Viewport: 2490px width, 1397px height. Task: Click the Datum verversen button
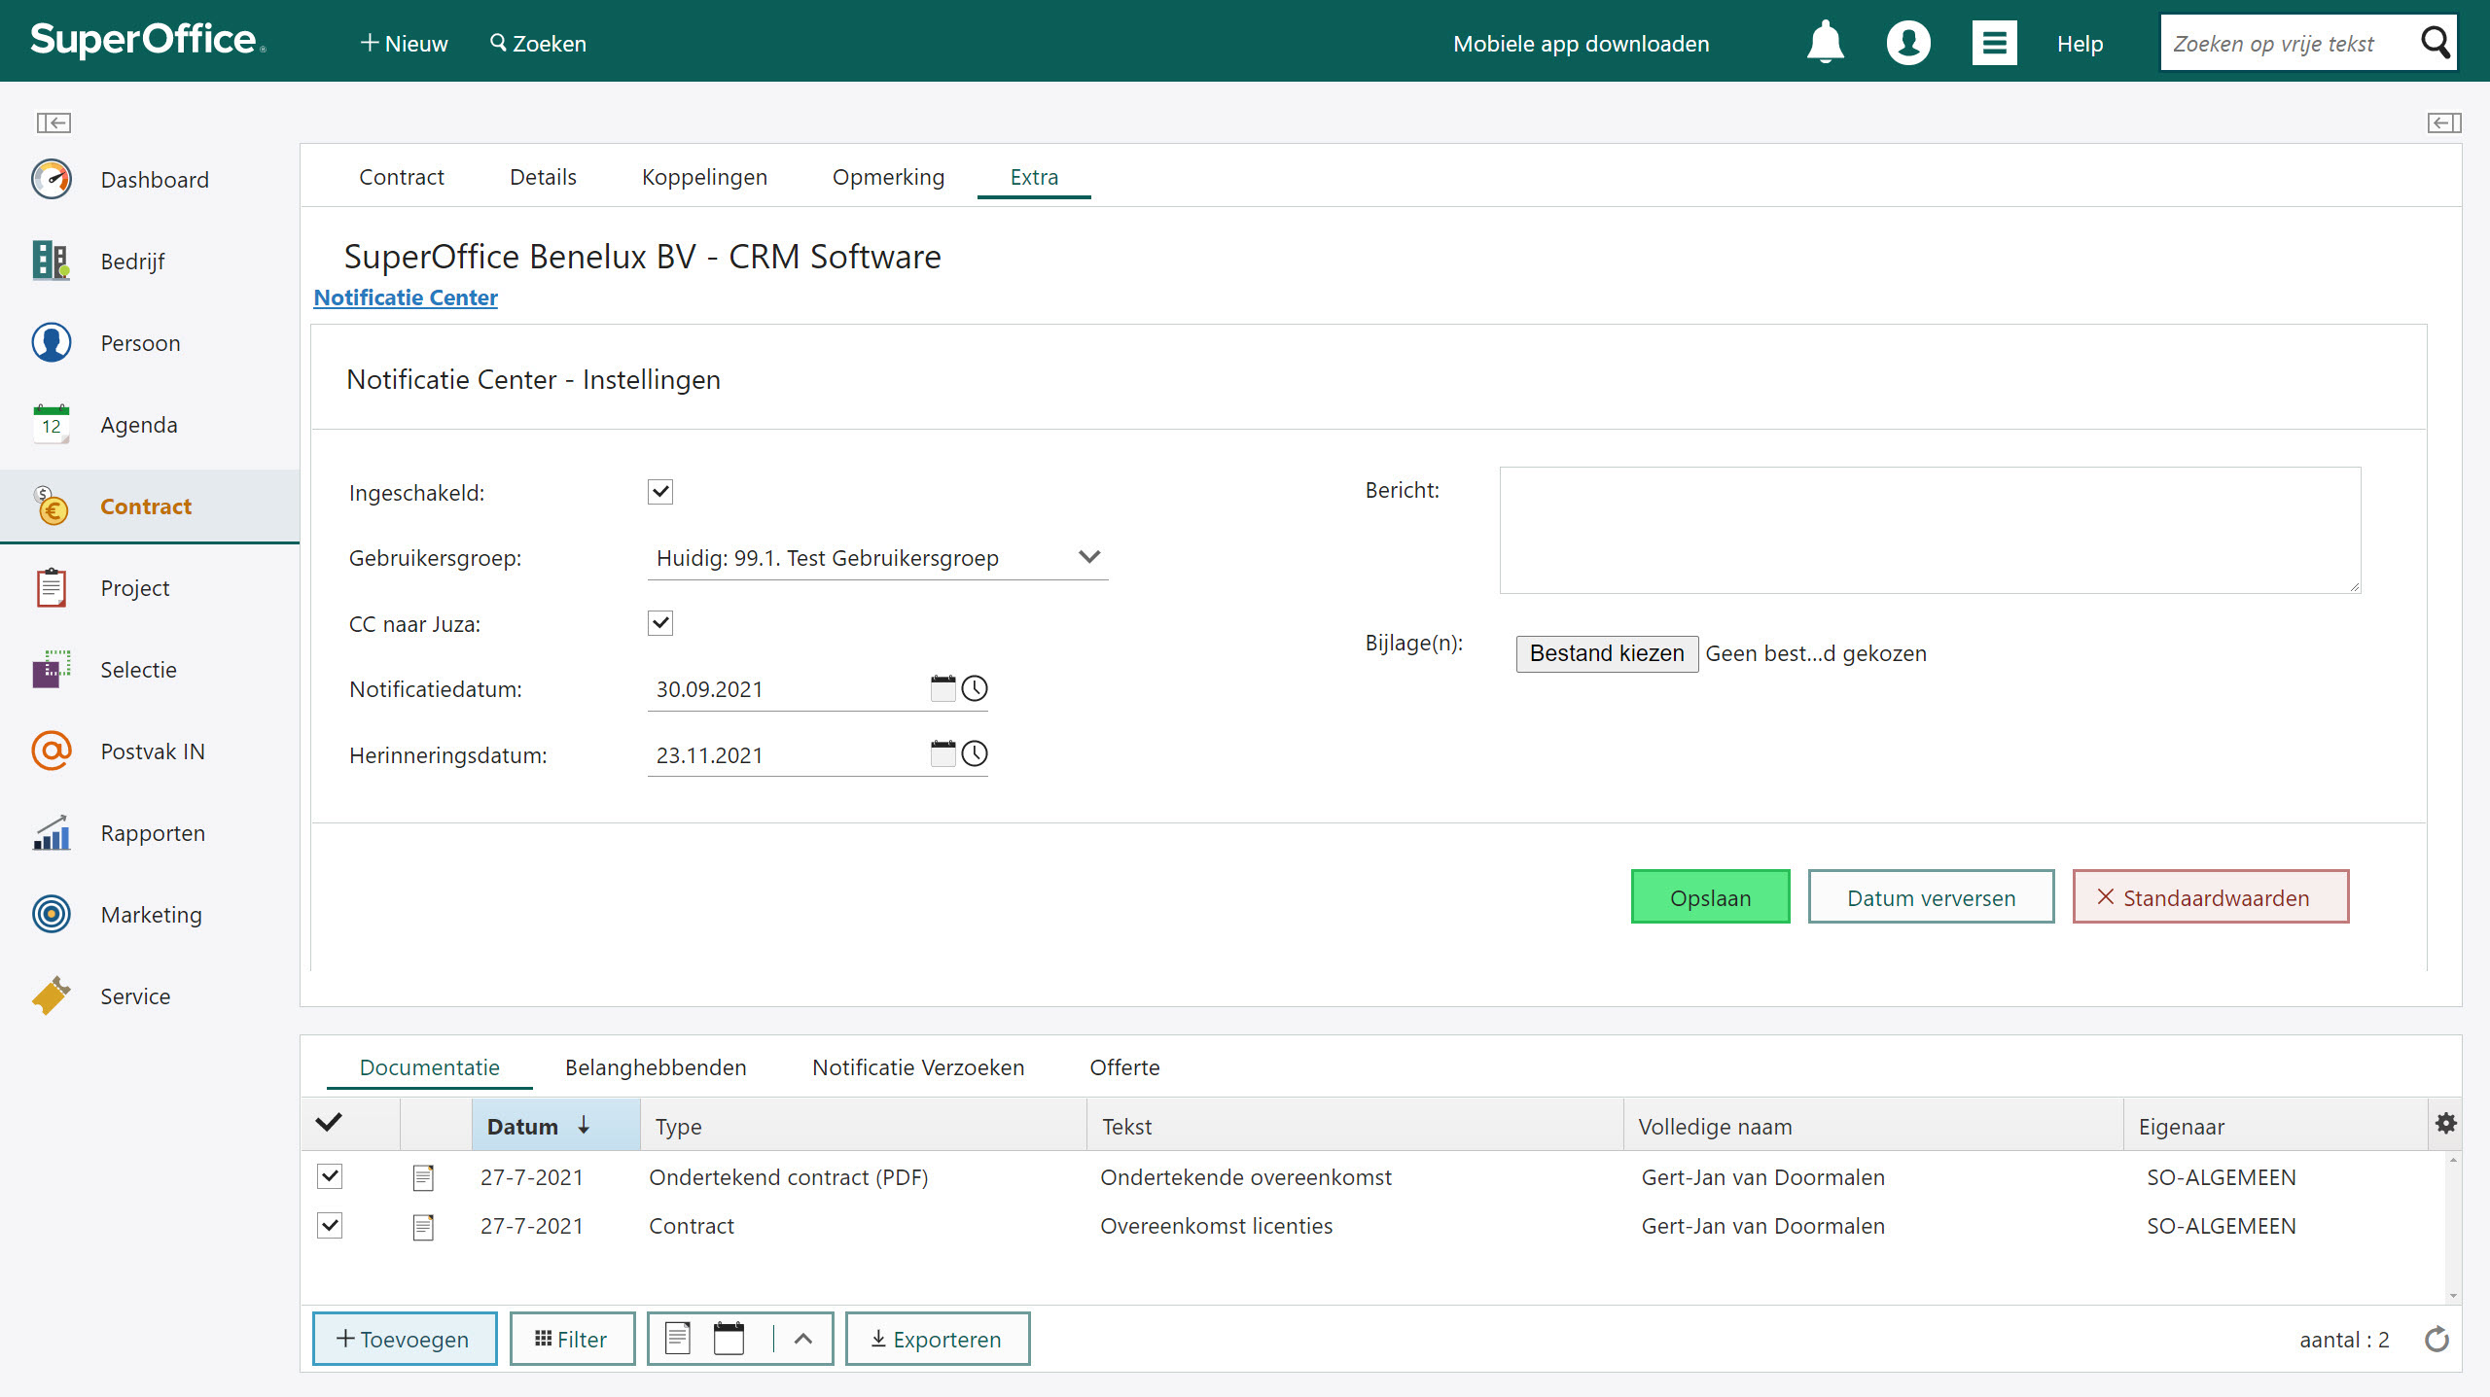pyautogui.click(x=1931, y=896)
